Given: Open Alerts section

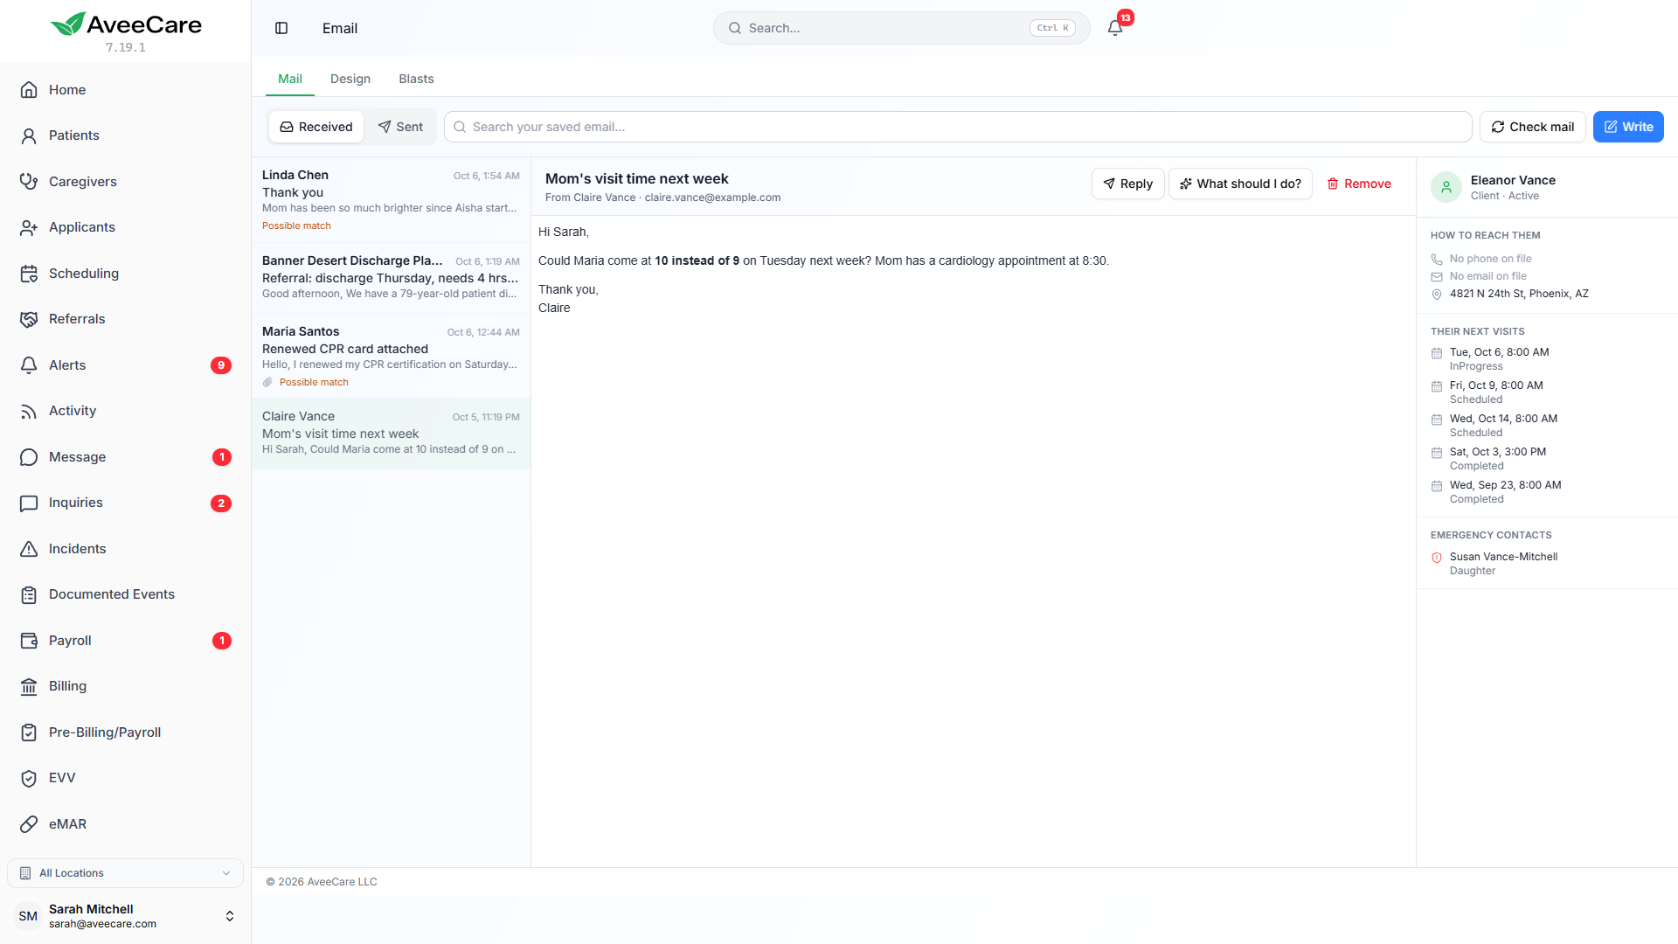Looking at the screenshot, I should (x=125, y=365).
